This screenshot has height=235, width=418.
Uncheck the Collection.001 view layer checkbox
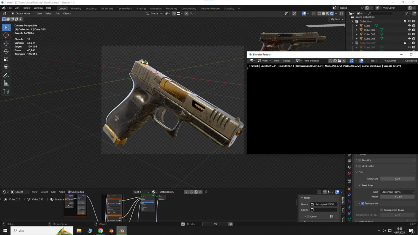click(405, 43)
